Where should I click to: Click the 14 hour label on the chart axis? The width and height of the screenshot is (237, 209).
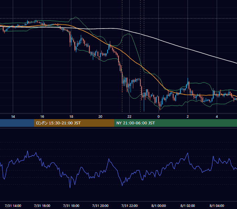click(13, 117)
